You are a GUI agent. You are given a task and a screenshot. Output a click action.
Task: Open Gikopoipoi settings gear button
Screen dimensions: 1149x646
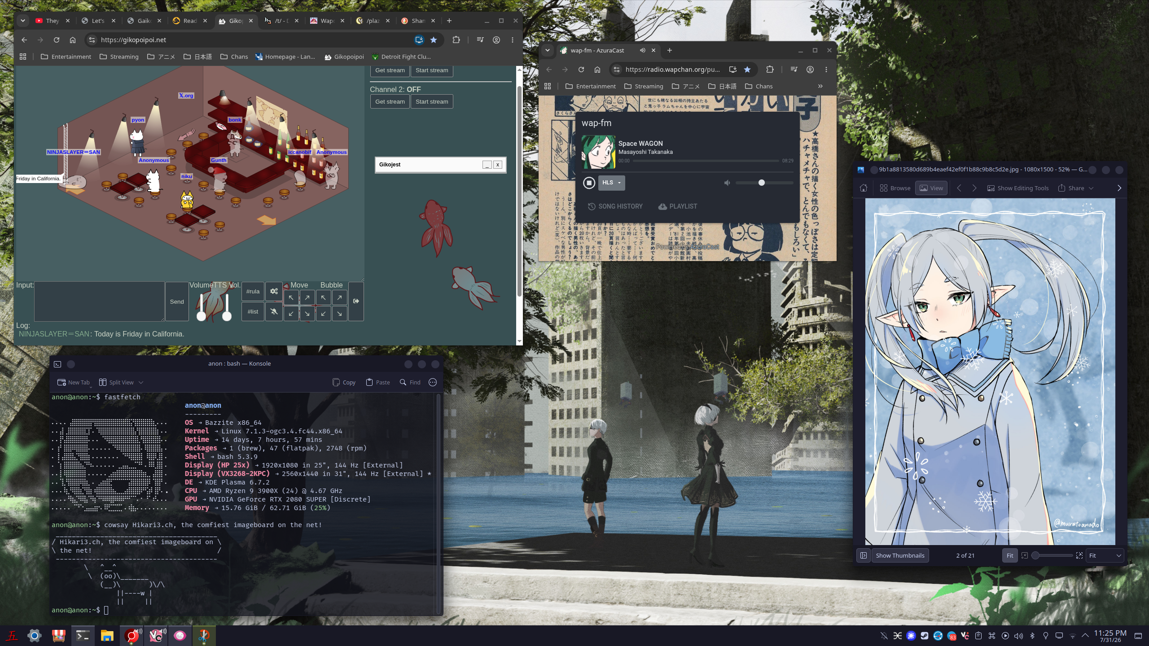tap(274, 291)
